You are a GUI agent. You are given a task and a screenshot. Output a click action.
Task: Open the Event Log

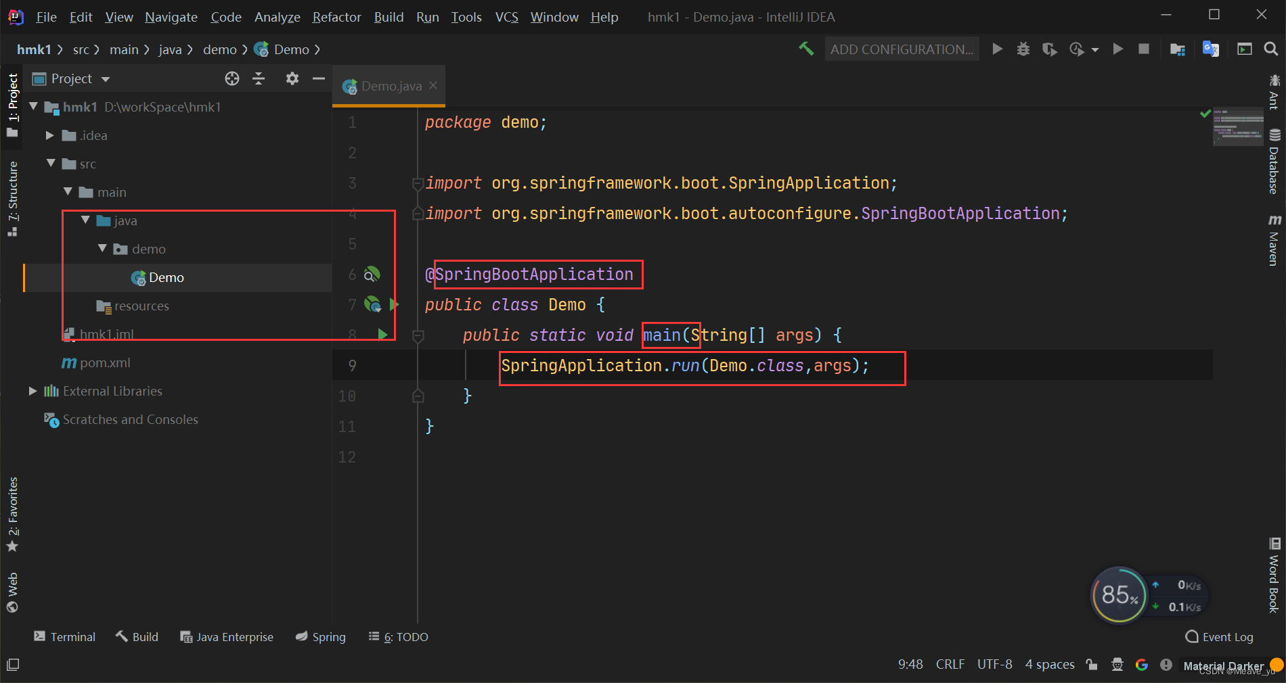[1220, 636]
